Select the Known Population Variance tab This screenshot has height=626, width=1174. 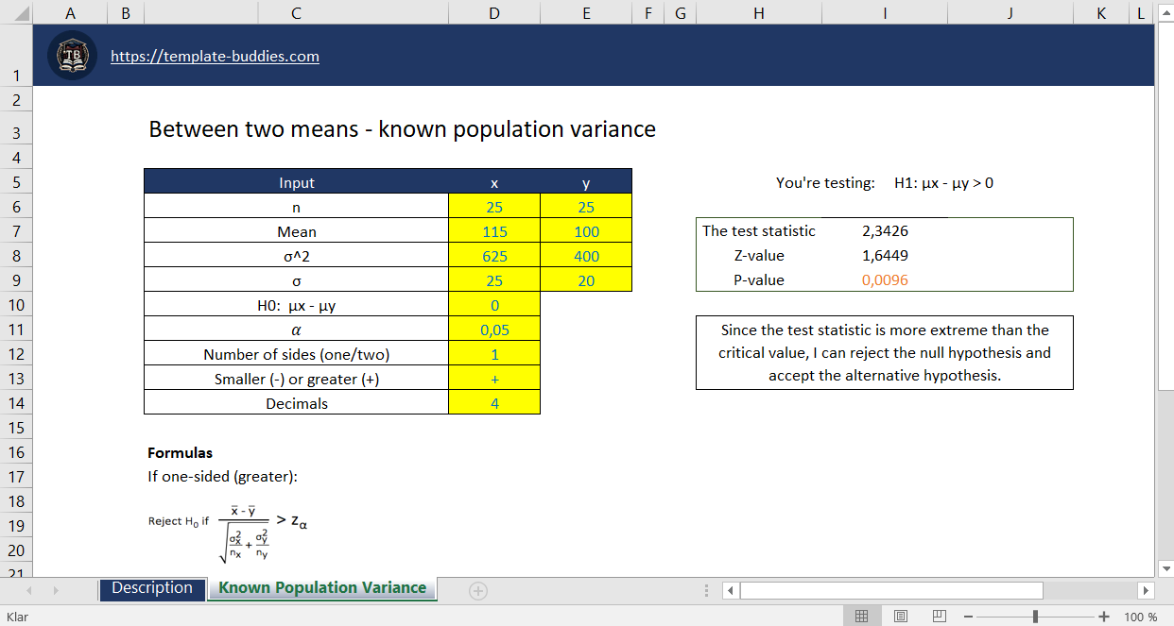point(321,588)
